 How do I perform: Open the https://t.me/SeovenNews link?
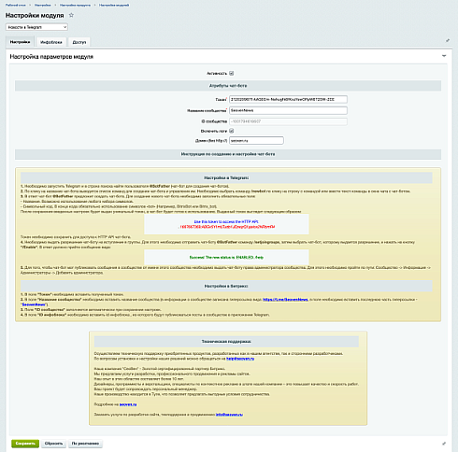tap(285, 300)
